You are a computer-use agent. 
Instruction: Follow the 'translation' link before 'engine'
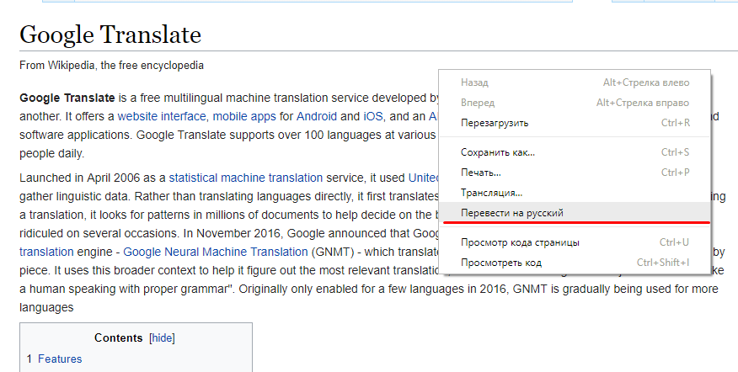pos(46,252)
